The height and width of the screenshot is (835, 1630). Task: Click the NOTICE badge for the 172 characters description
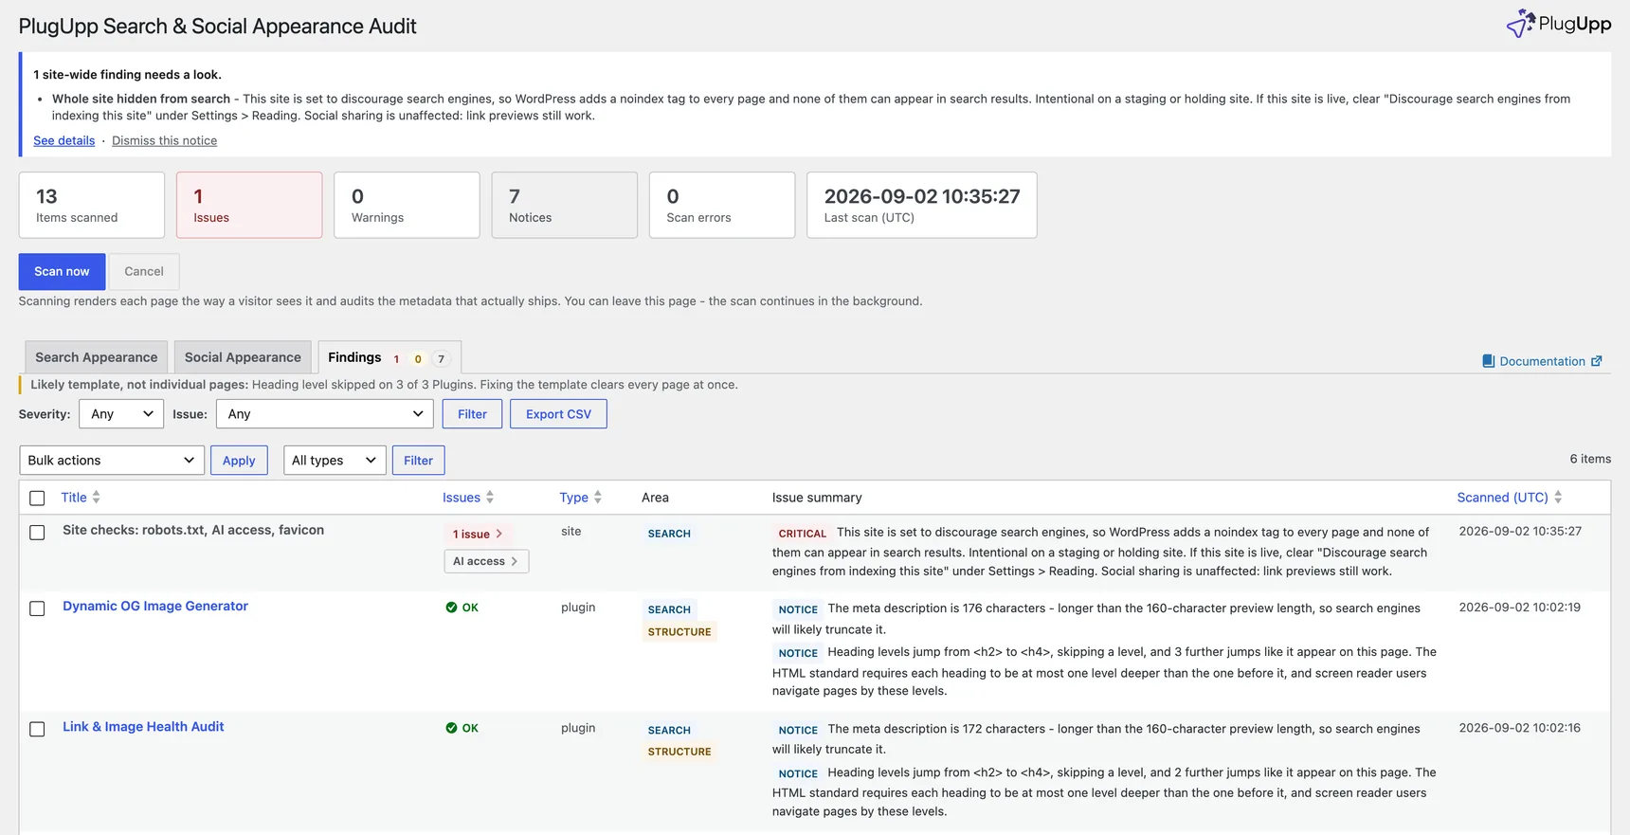point(798,730)
